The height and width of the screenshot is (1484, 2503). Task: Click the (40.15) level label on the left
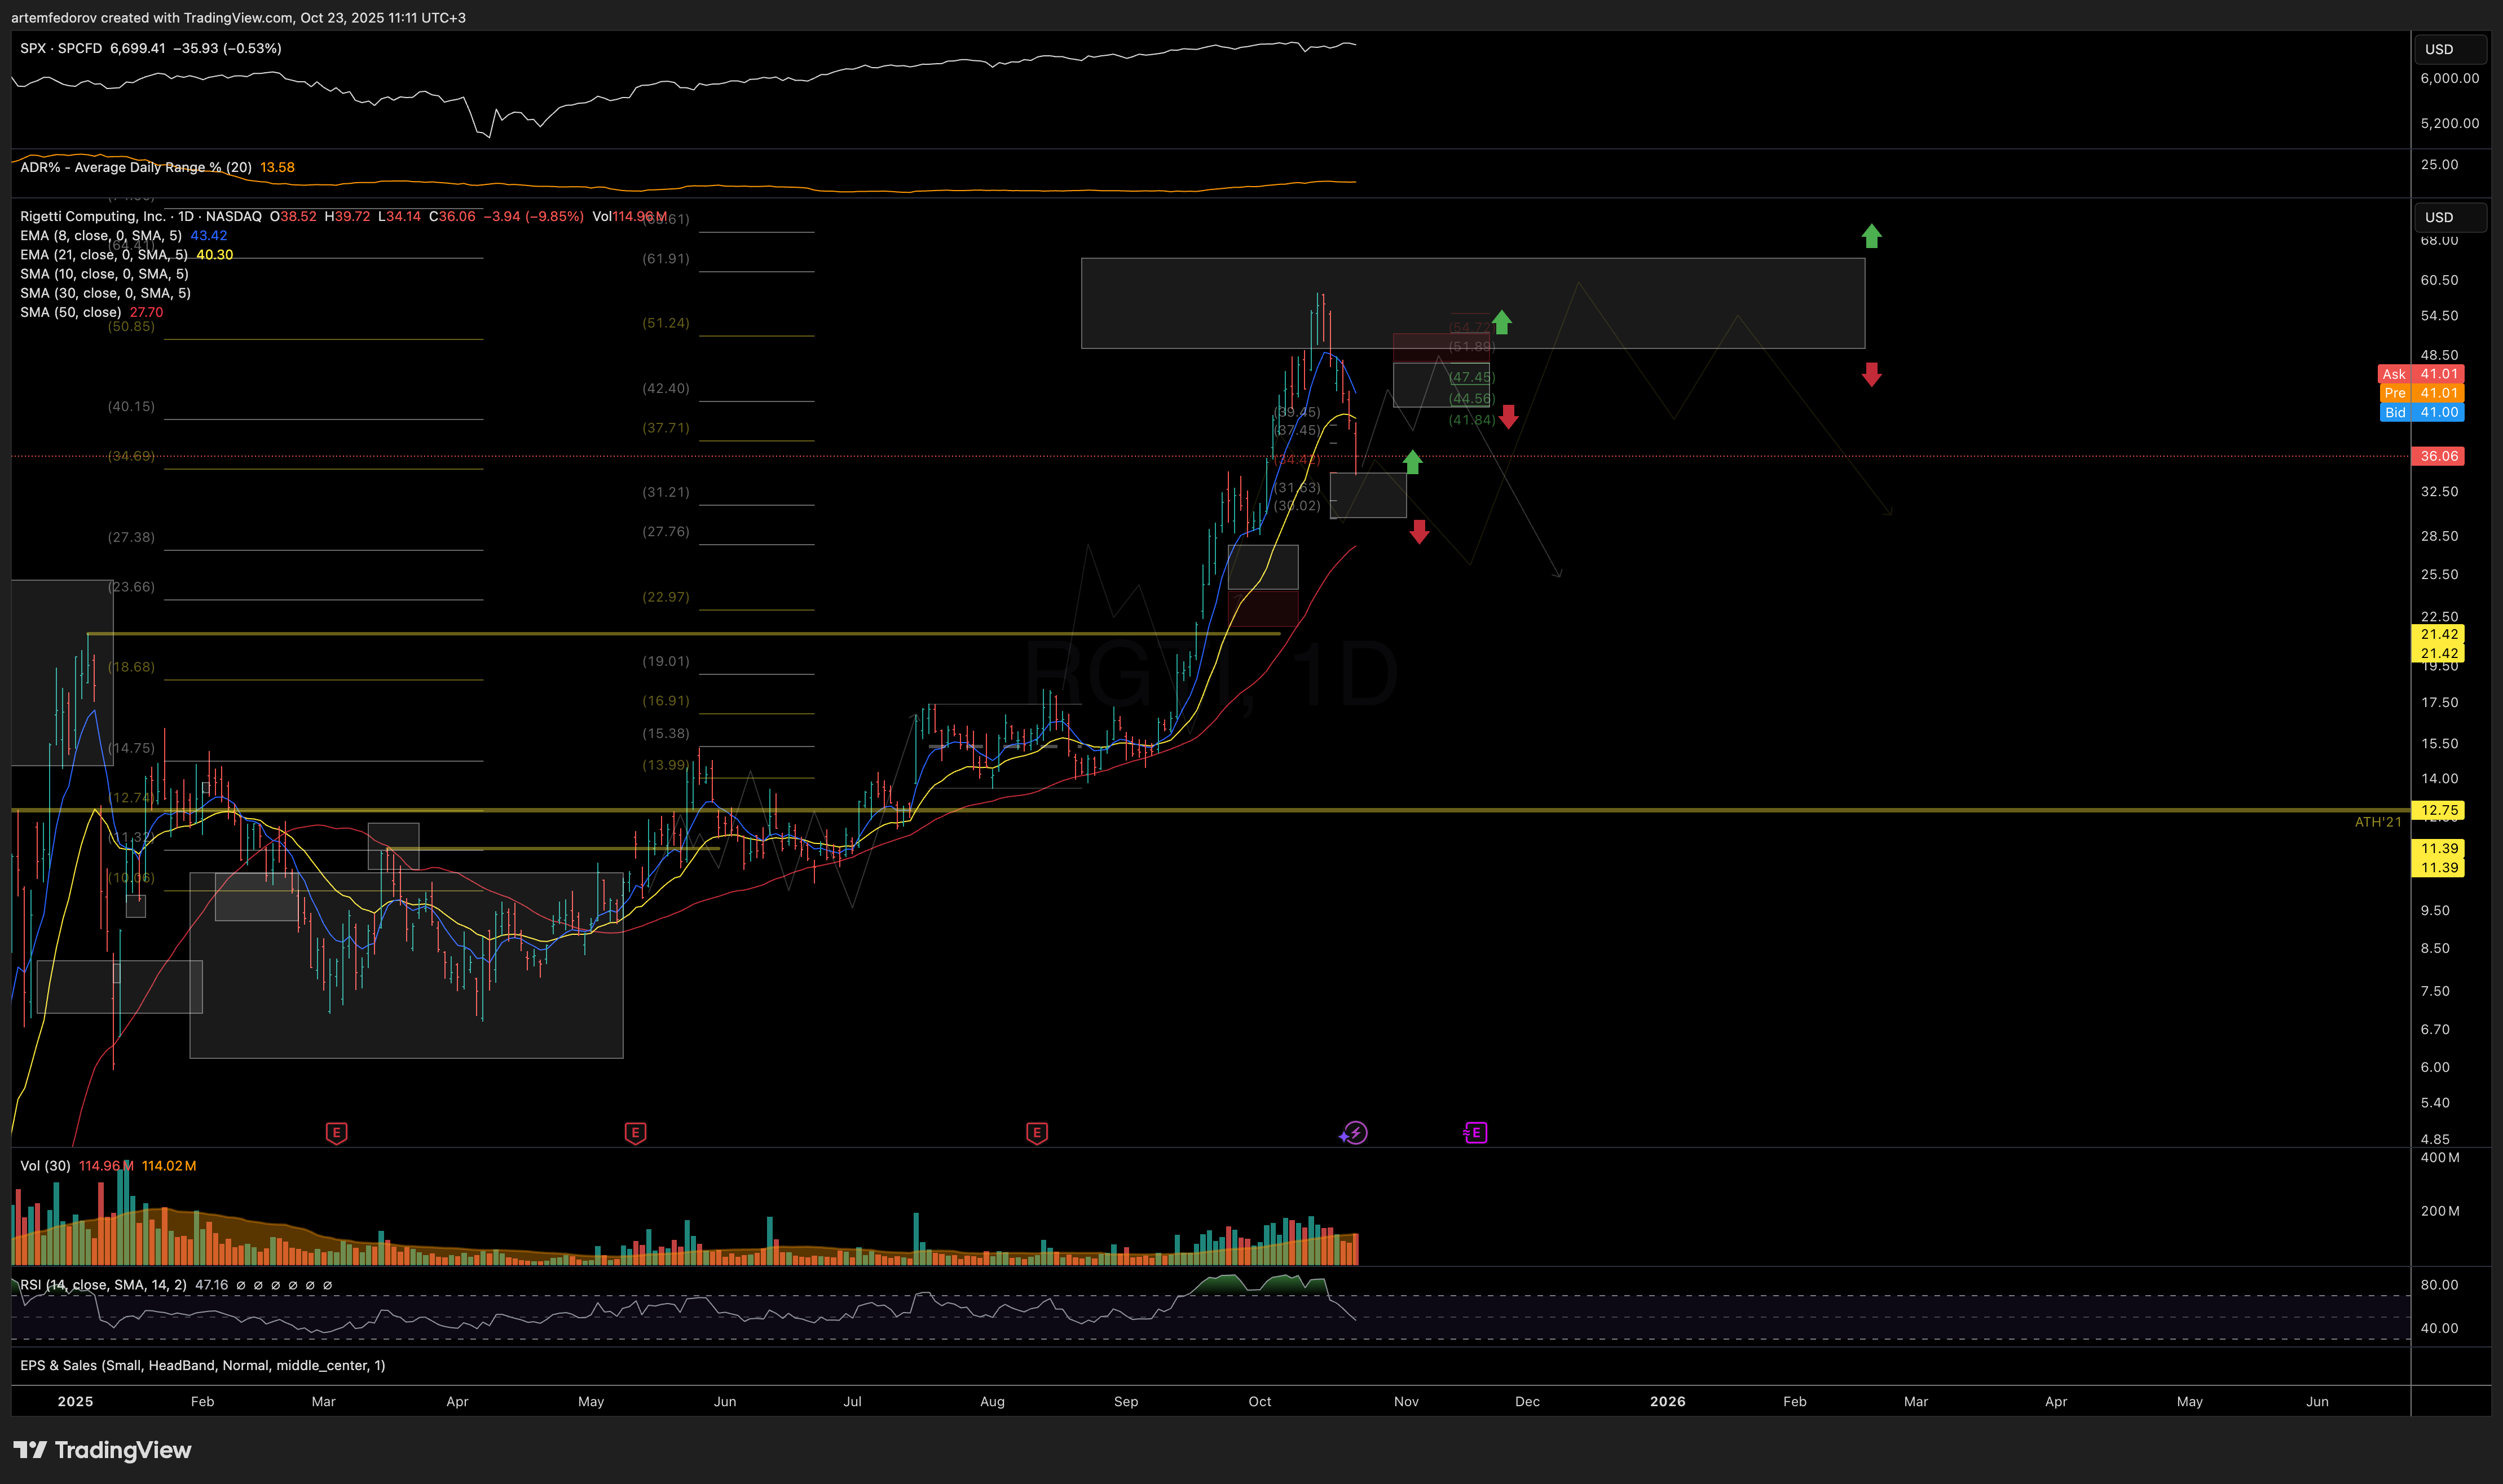point(131,406)
